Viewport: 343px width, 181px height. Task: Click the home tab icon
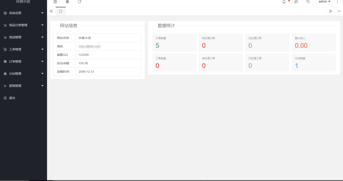tap(61, 11)
